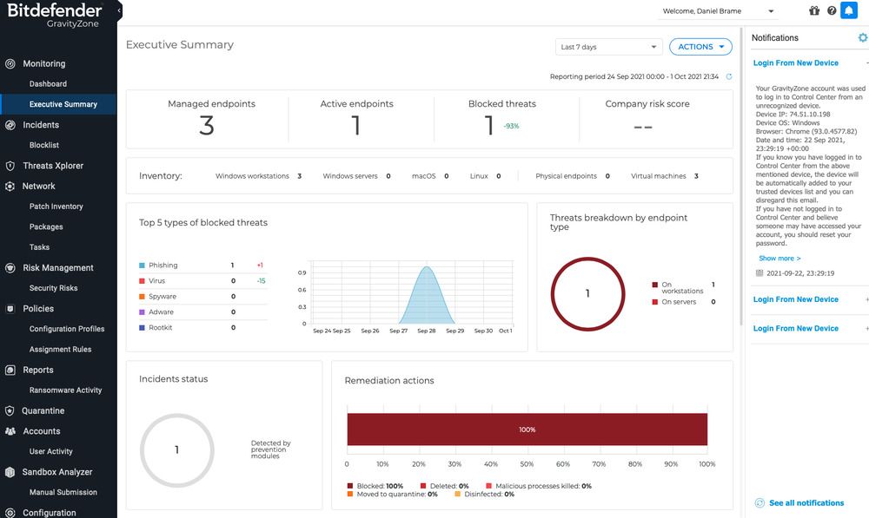
Task: Open the notification settings gear
Action: [x=863, y=37]
